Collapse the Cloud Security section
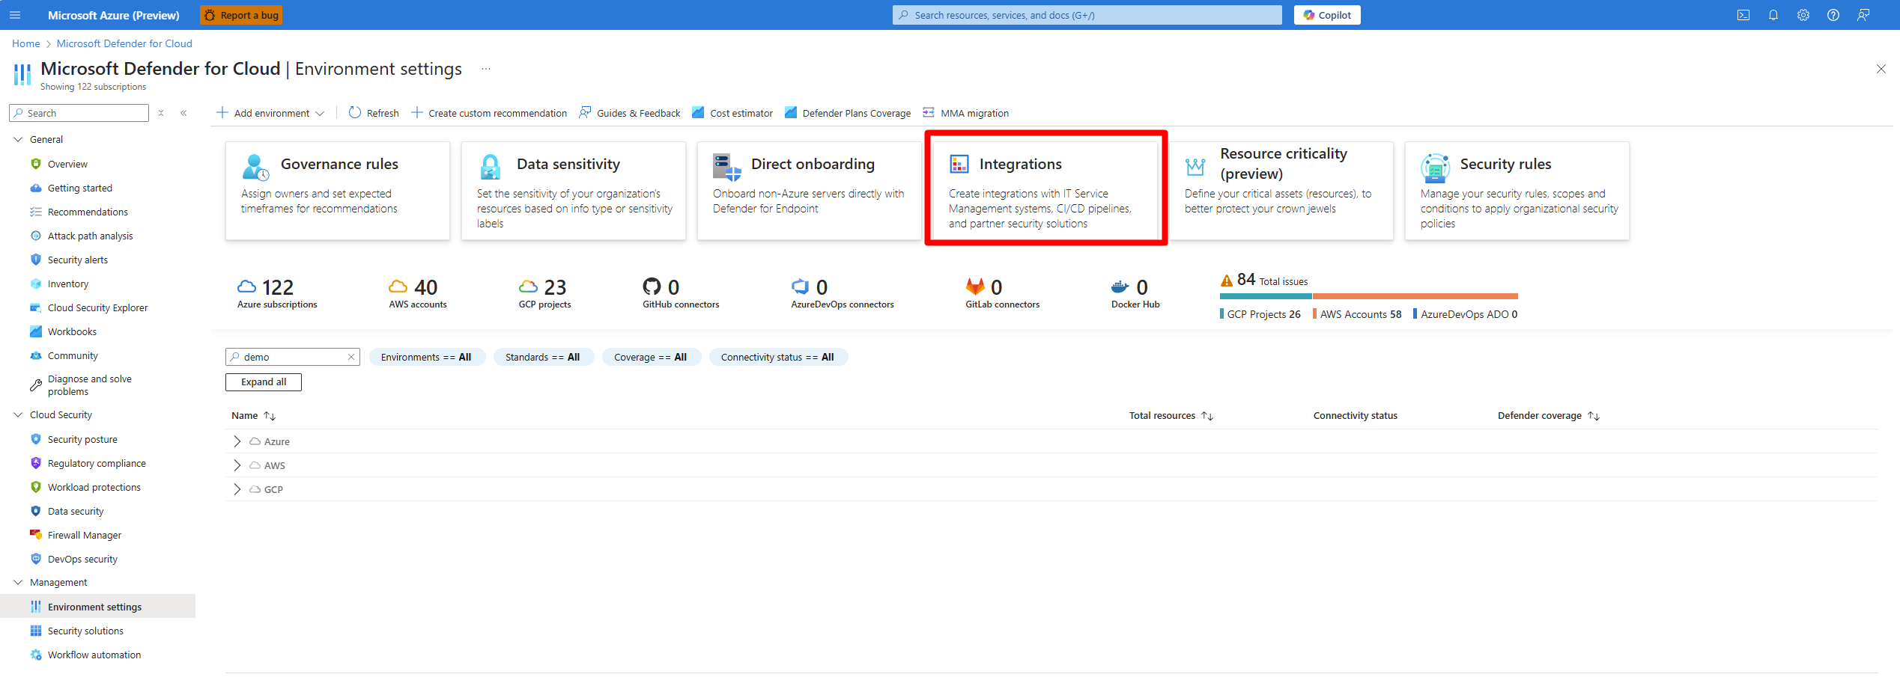1900x683 pixels. 18,414
